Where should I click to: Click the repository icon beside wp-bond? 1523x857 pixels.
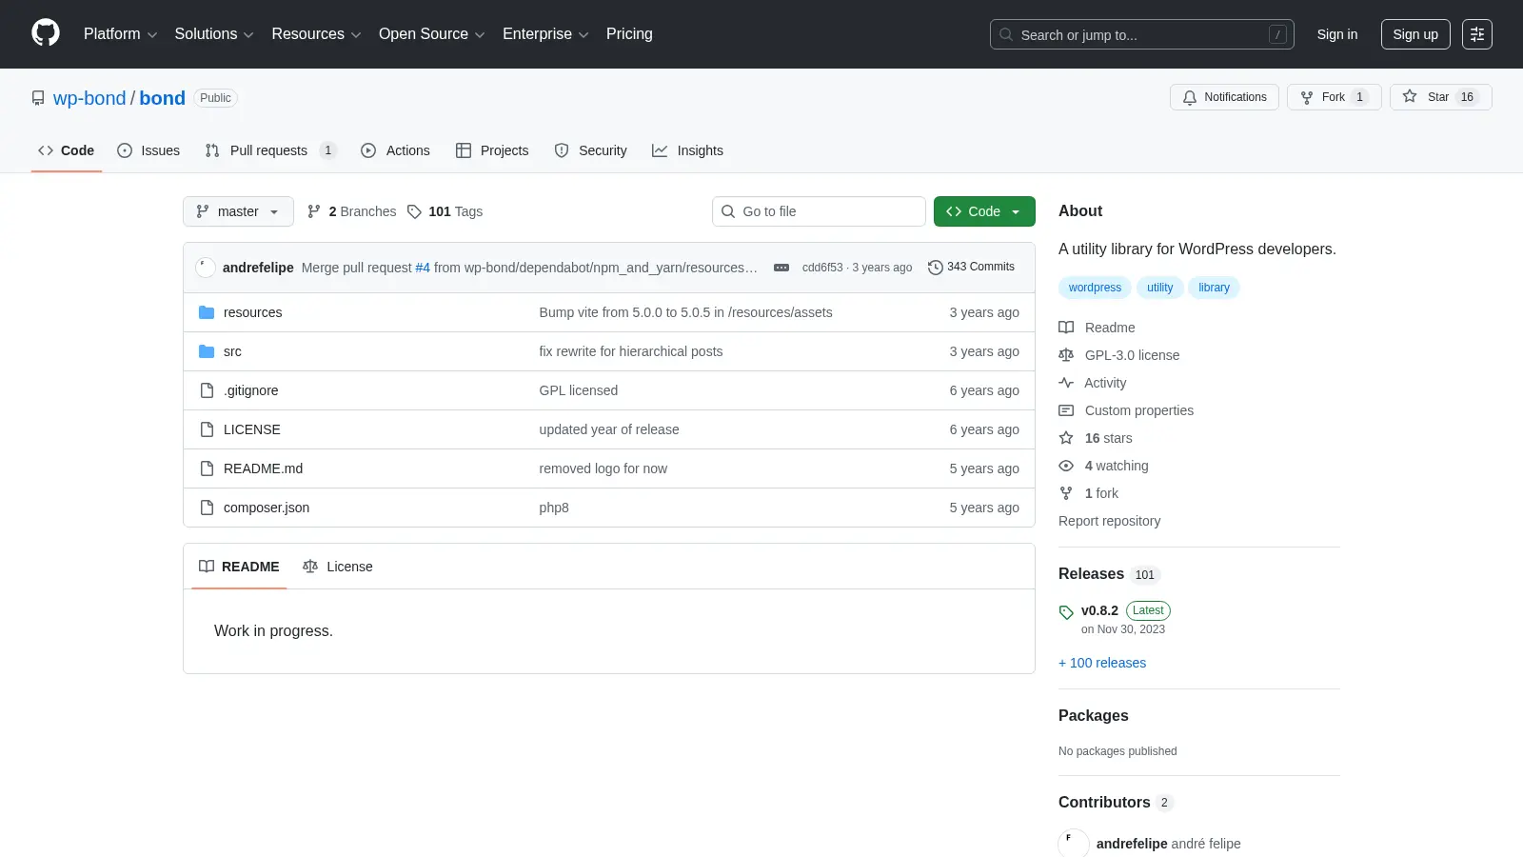[x=38, y=98]
